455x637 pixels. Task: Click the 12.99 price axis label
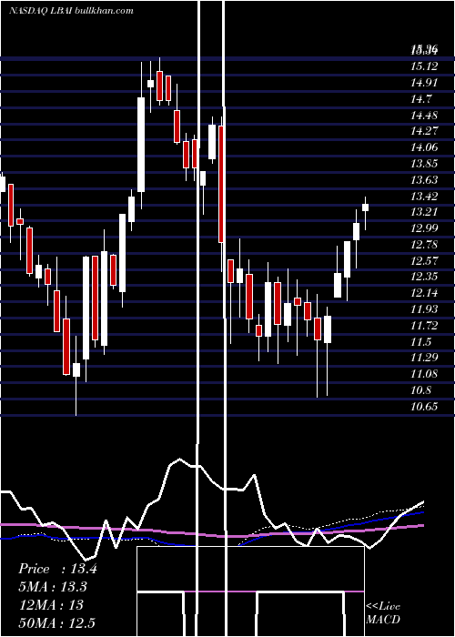pyautogui.click(x=424, y=227)
